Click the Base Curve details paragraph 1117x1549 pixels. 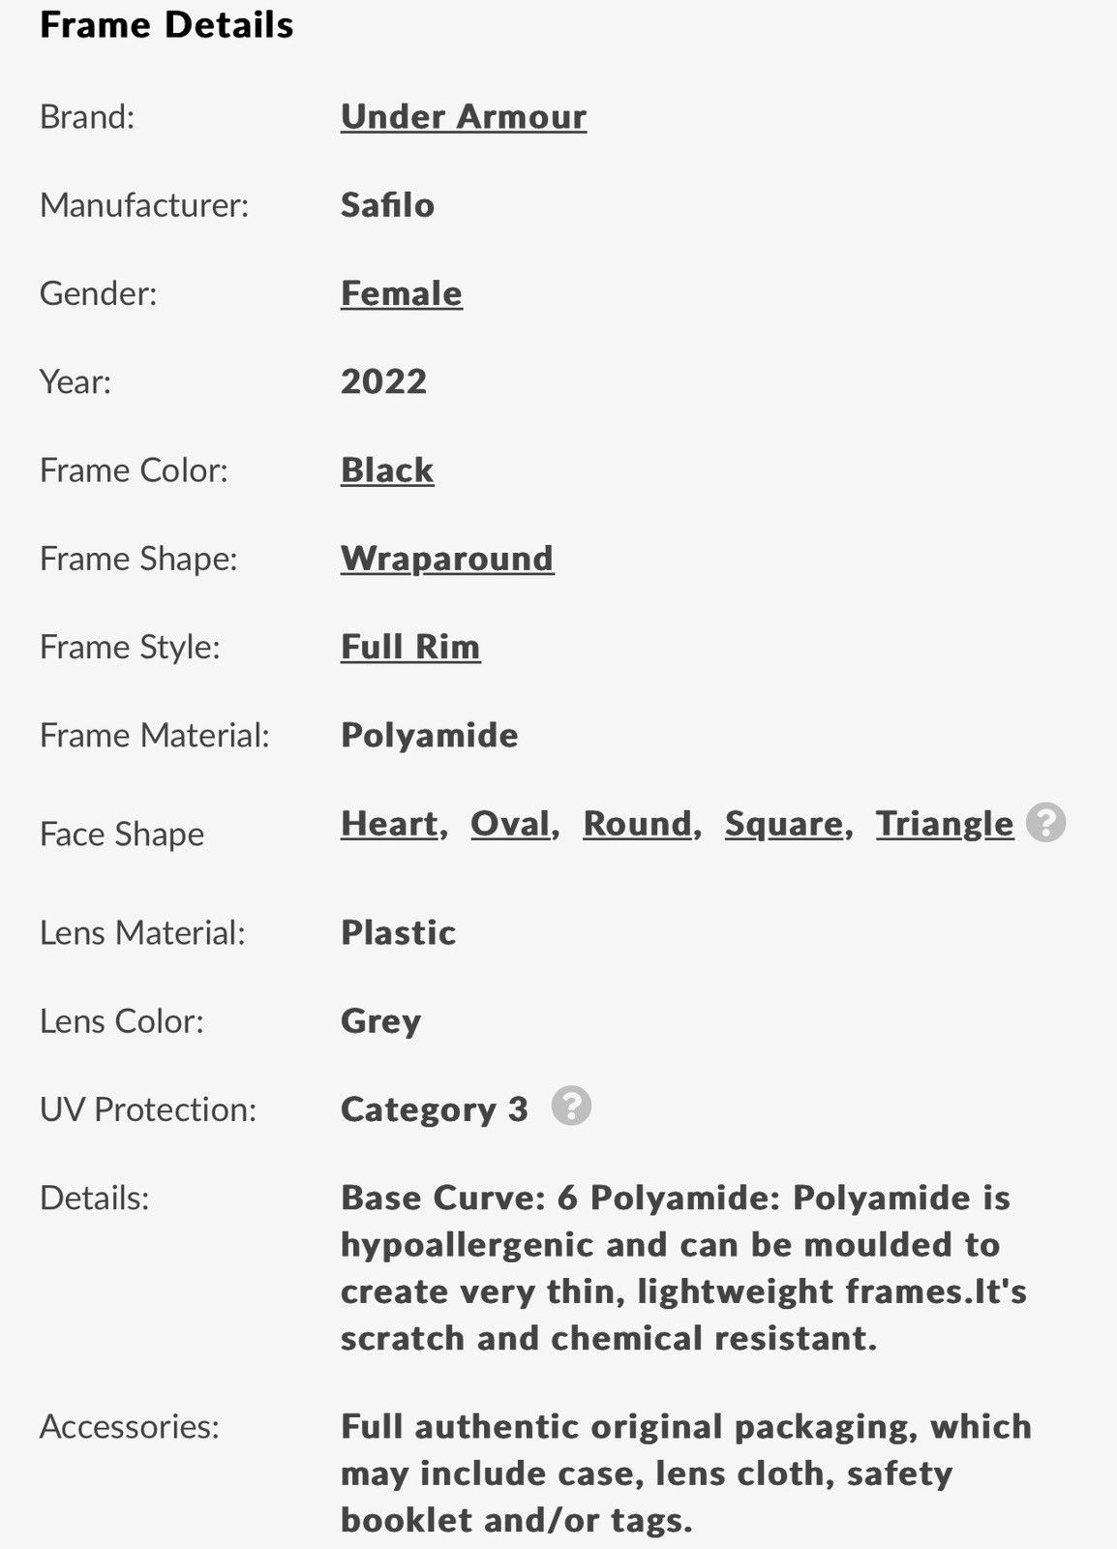click(683, 1268)
